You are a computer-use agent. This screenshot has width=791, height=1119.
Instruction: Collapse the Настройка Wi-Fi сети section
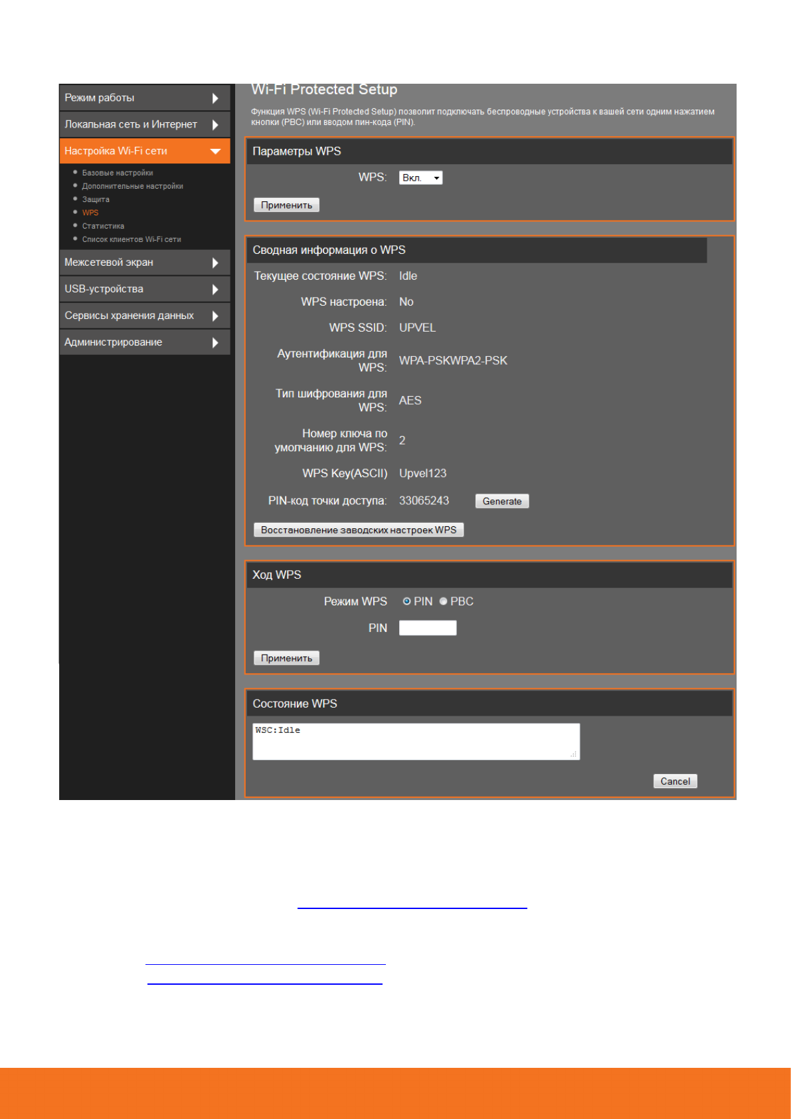pos(215,152)
